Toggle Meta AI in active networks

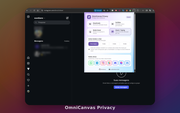click(127, 63)
